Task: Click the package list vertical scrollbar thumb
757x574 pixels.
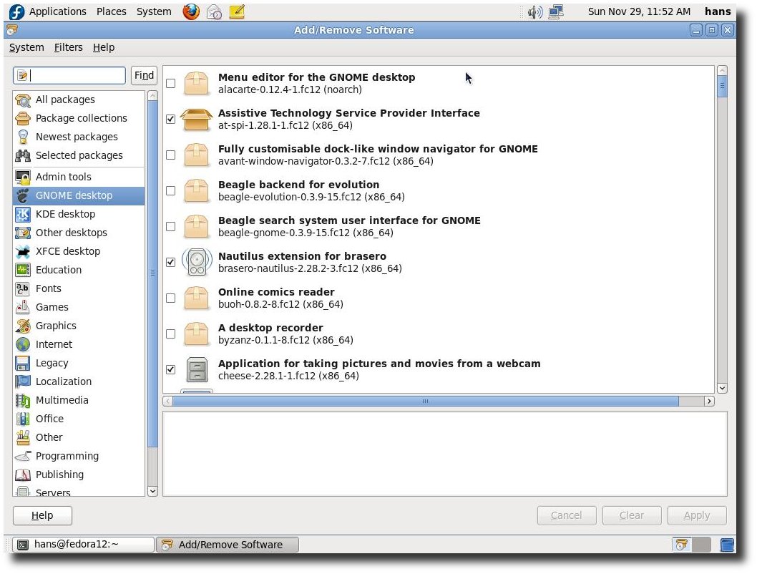Action: click(x=722, y=86)
